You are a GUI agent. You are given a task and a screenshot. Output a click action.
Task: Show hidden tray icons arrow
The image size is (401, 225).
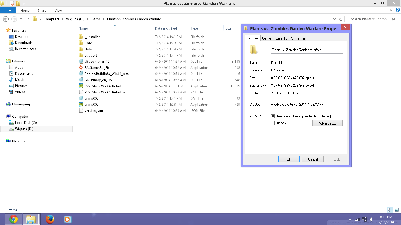[x=350, y=219]
